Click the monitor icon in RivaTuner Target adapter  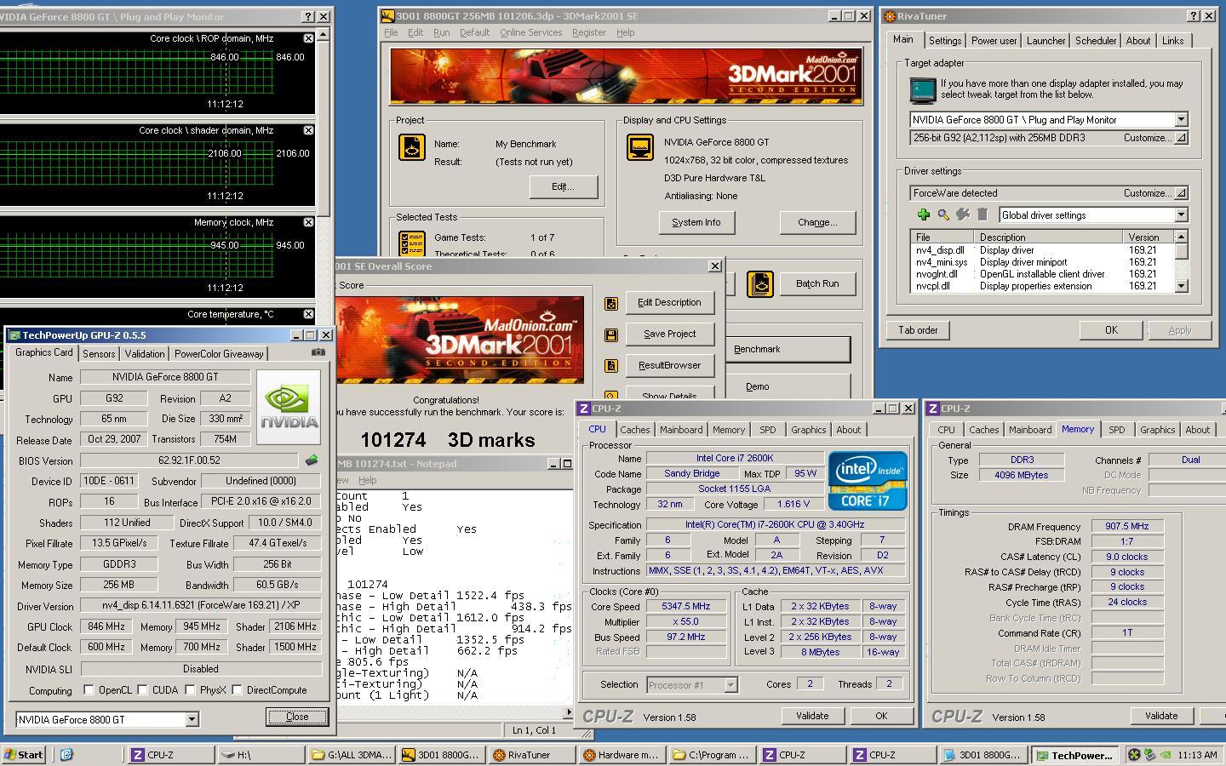923,89
